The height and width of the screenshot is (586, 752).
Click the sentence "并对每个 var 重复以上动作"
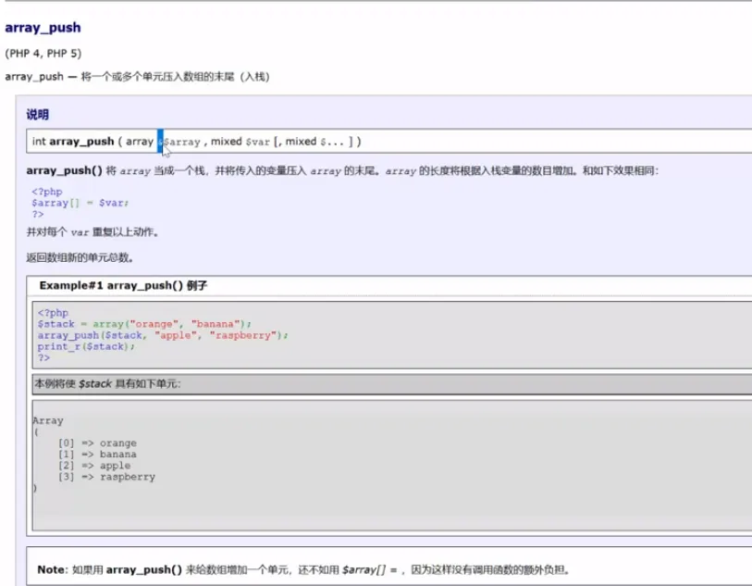tap(92, 232)
